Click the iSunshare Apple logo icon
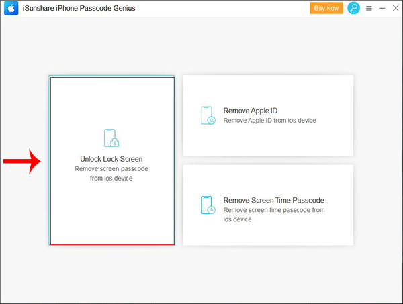The height and width of the screenshot is (304, 403). pyautogui.click(x=11, y=8)
